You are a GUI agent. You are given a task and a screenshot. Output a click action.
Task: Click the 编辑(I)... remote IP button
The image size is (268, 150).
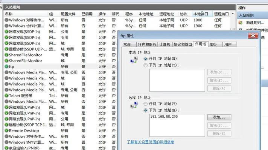pyautogui.click(x=219, y=126)
